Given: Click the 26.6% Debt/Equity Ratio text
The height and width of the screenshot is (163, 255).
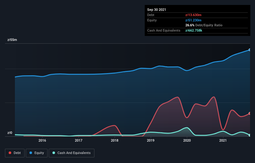Looking at the screenshot, I should coord(204,25).
